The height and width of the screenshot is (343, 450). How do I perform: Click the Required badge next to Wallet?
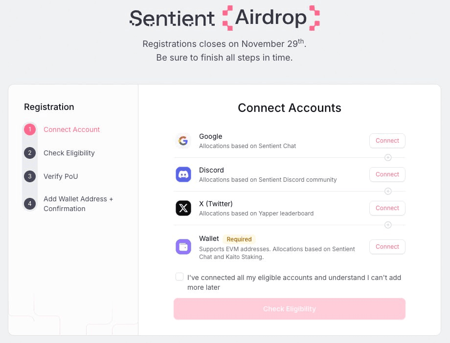(239, 239)
